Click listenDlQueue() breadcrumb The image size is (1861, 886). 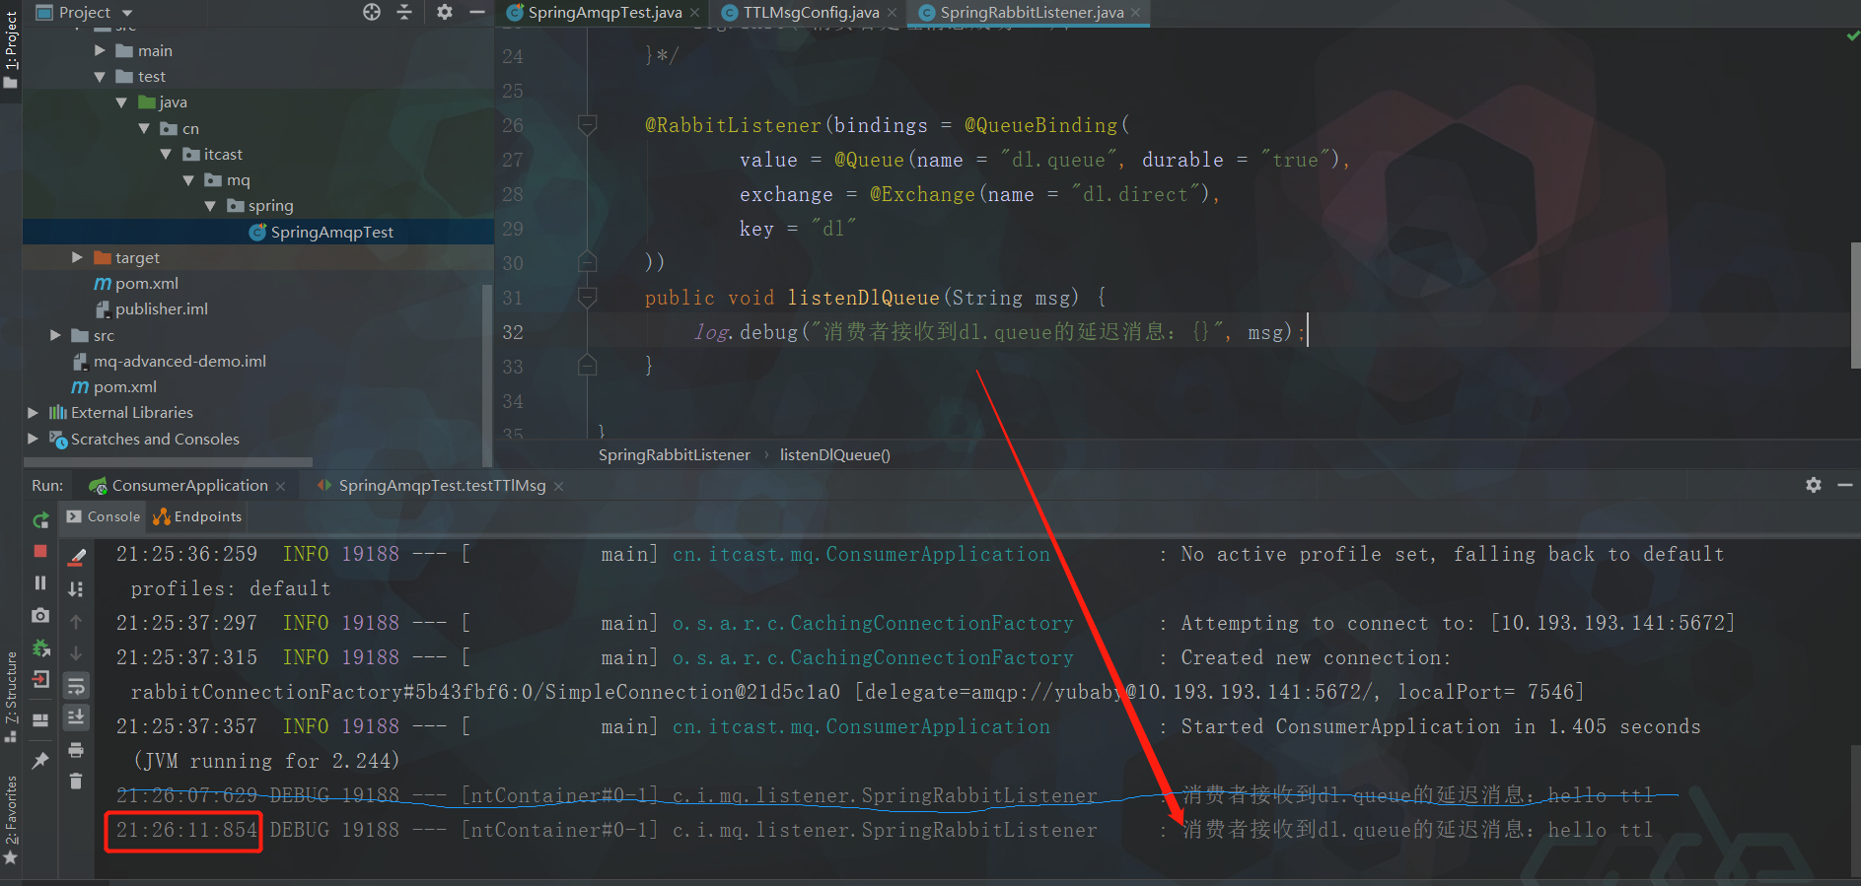tap(835, 454)
